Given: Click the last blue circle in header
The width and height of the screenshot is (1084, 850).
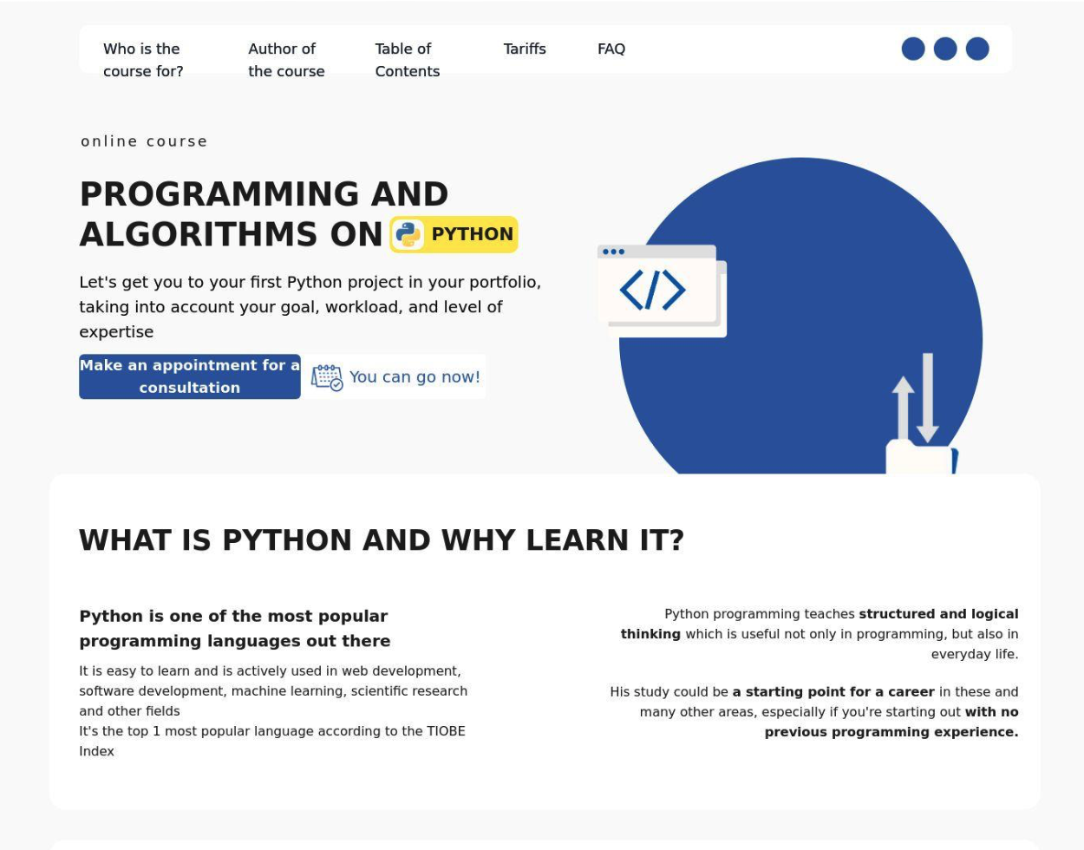Looking at the screenshot, I should coord(977,49).
